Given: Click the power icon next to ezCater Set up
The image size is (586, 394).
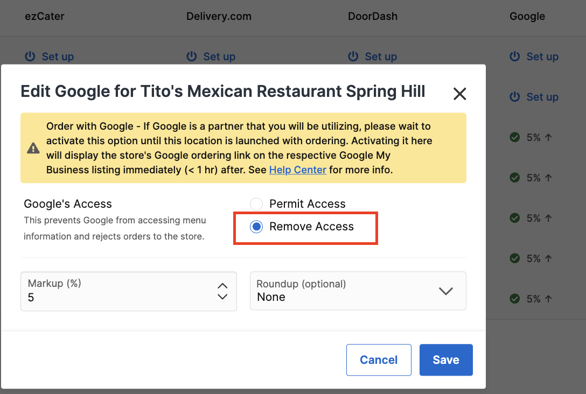Looking at the screenshot, I should point(30,57).
